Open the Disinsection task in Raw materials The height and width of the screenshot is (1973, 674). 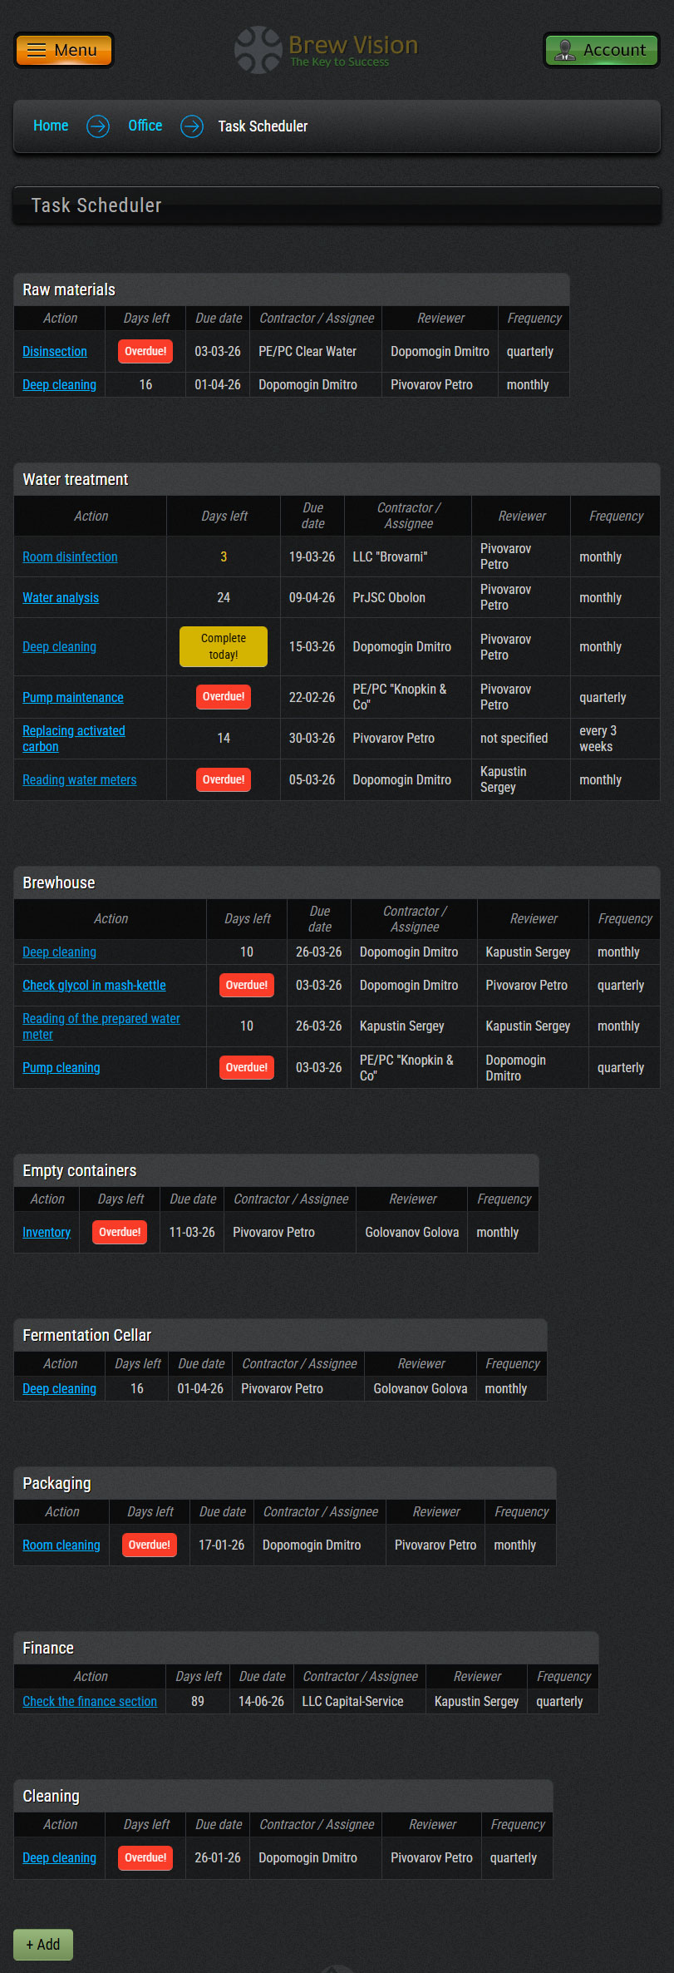pos(55,352)
